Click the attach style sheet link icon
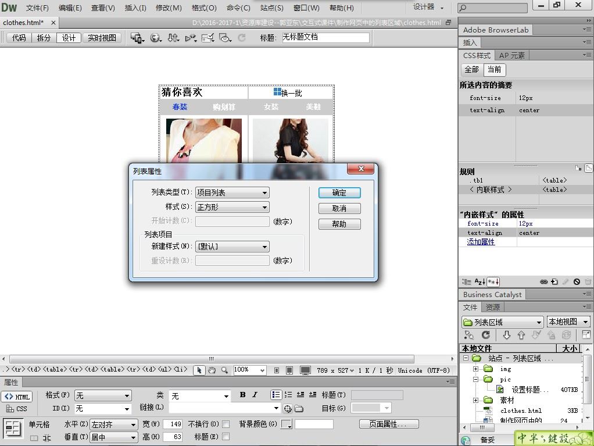 (x=543, y=281)
